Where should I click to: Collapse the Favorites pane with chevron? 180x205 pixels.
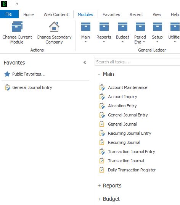85,63
